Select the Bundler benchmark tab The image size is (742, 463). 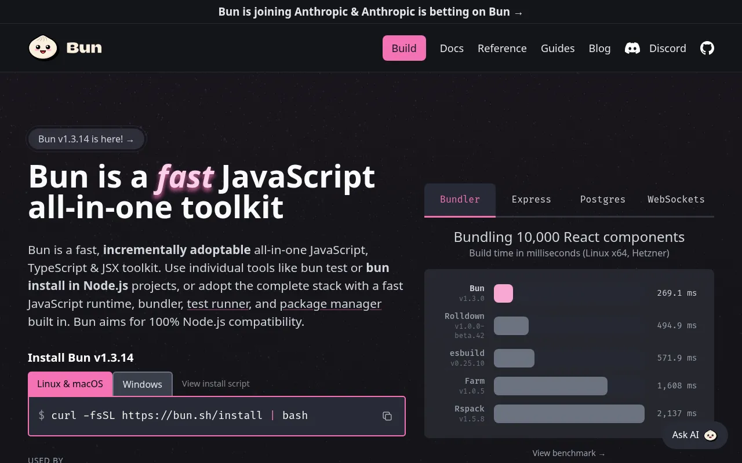(x=460, y=200)
